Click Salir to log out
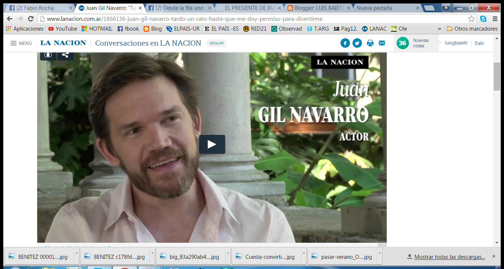Viewport: 504px width, 269px height. tap(479, 43)
